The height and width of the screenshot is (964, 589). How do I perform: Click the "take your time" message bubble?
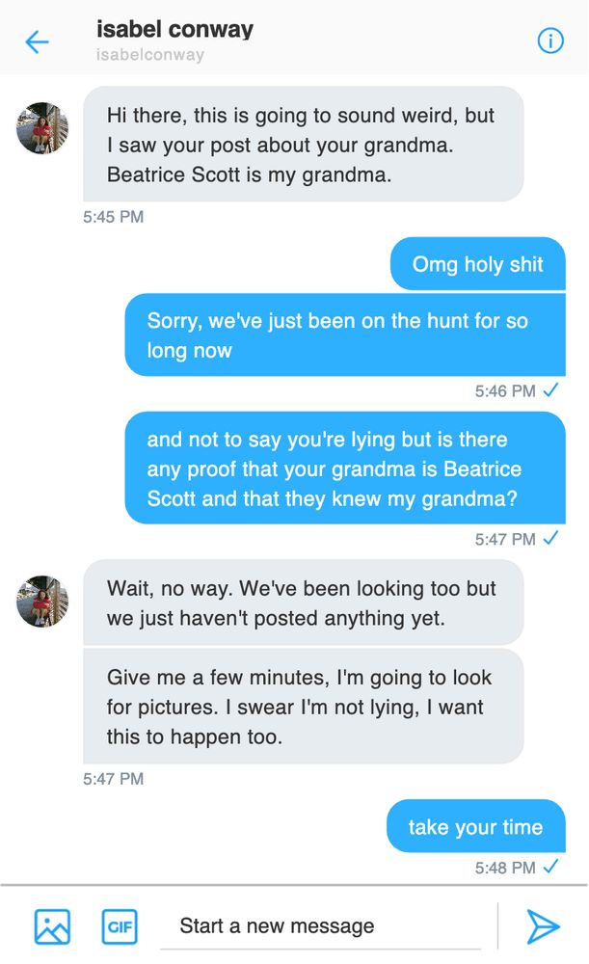[475, 827]
